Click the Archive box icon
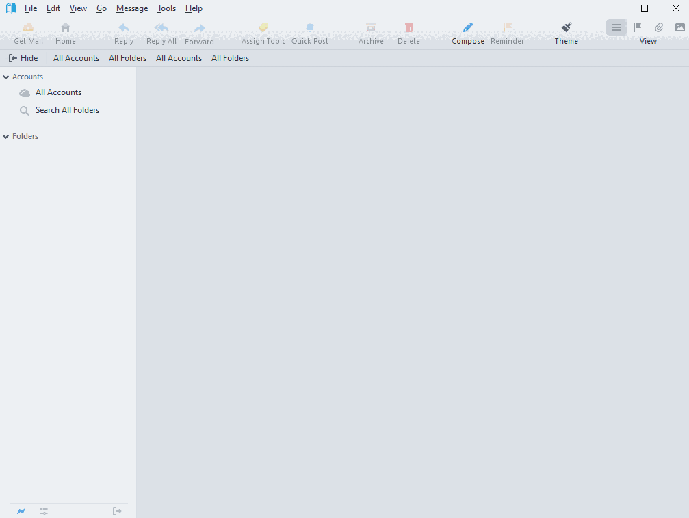 371,27
